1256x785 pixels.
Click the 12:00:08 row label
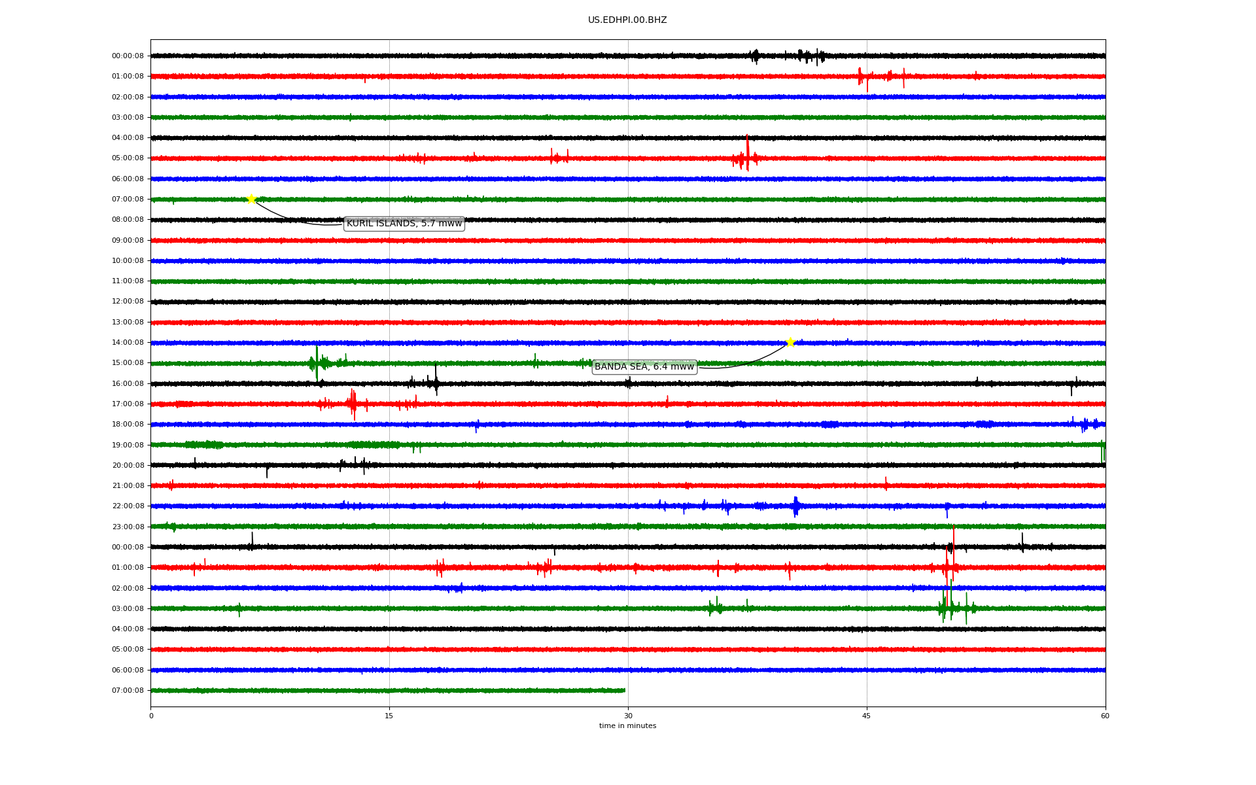pyautogui.click(x=128, y=302)
